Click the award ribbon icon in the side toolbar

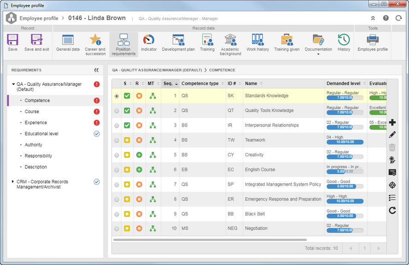(x=392, y=160)
